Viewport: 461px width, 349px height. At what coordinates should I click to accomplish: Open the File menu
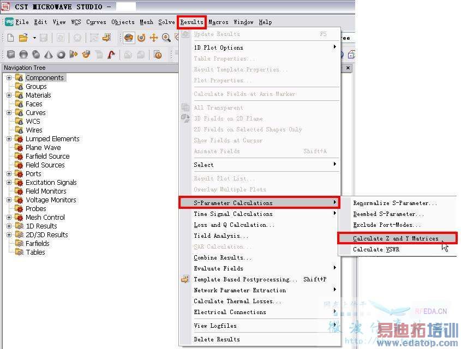point(22,22)
